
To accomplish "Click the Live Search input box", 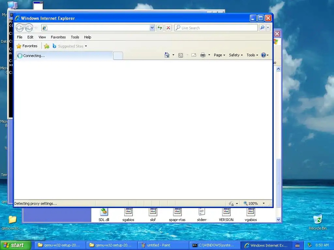I will 216,28.
